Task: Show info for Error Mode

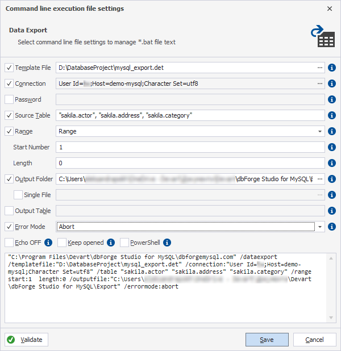Action: click(331, 227)
